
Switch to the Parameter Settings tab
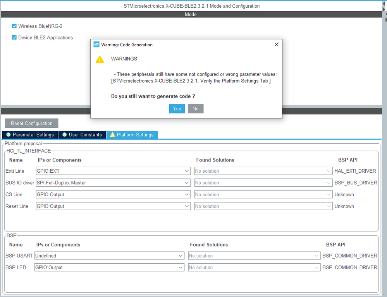pos(30,135)
